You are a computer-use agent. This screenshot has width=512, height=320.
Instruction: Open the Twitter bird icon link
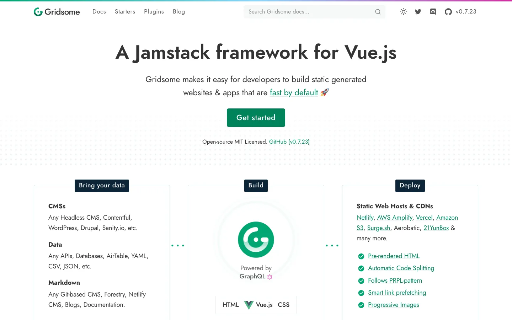[418, 12]
